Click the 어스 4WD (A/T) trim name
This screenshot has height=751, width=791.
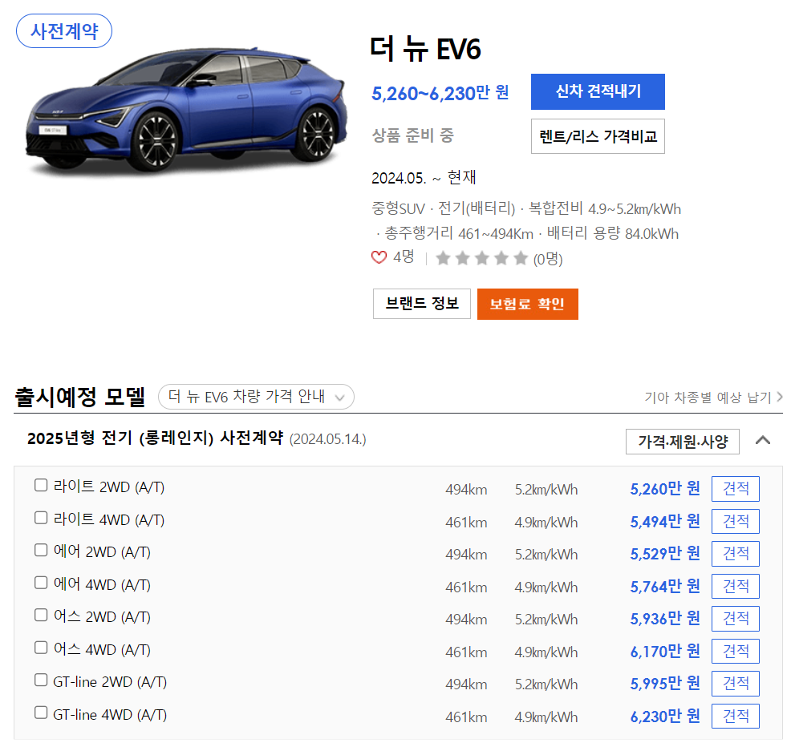(102, 649)
